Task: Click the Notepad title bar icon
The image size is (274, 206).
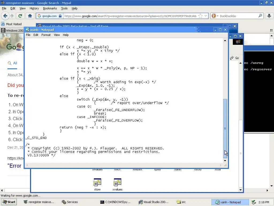Action: pyautogui.click(x=28, y=30)
